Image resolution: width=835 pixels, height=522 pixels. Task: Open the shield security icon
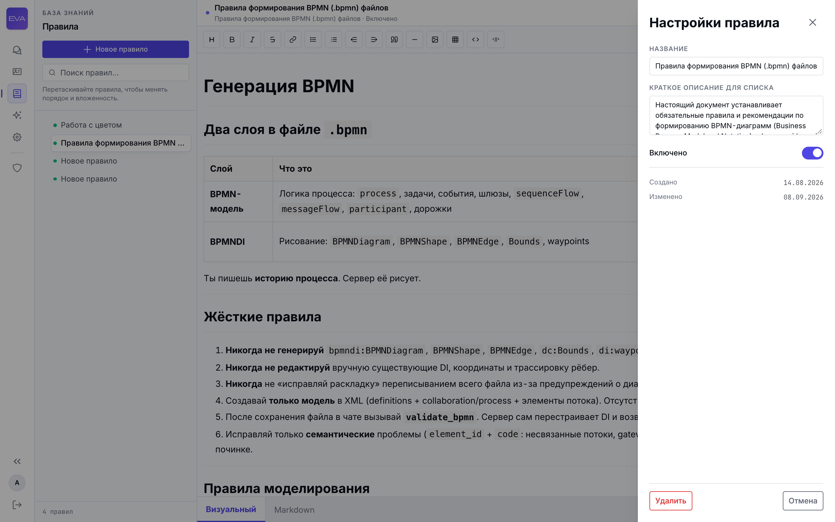click(x=17, y=168)
